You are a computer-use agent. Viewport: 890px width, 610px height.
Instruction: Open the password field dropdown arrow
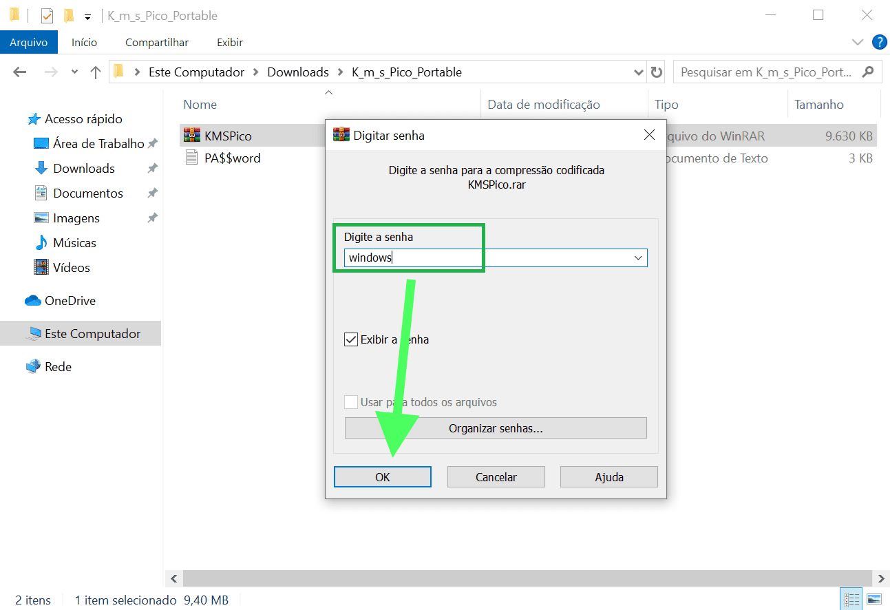pos(639,258)
